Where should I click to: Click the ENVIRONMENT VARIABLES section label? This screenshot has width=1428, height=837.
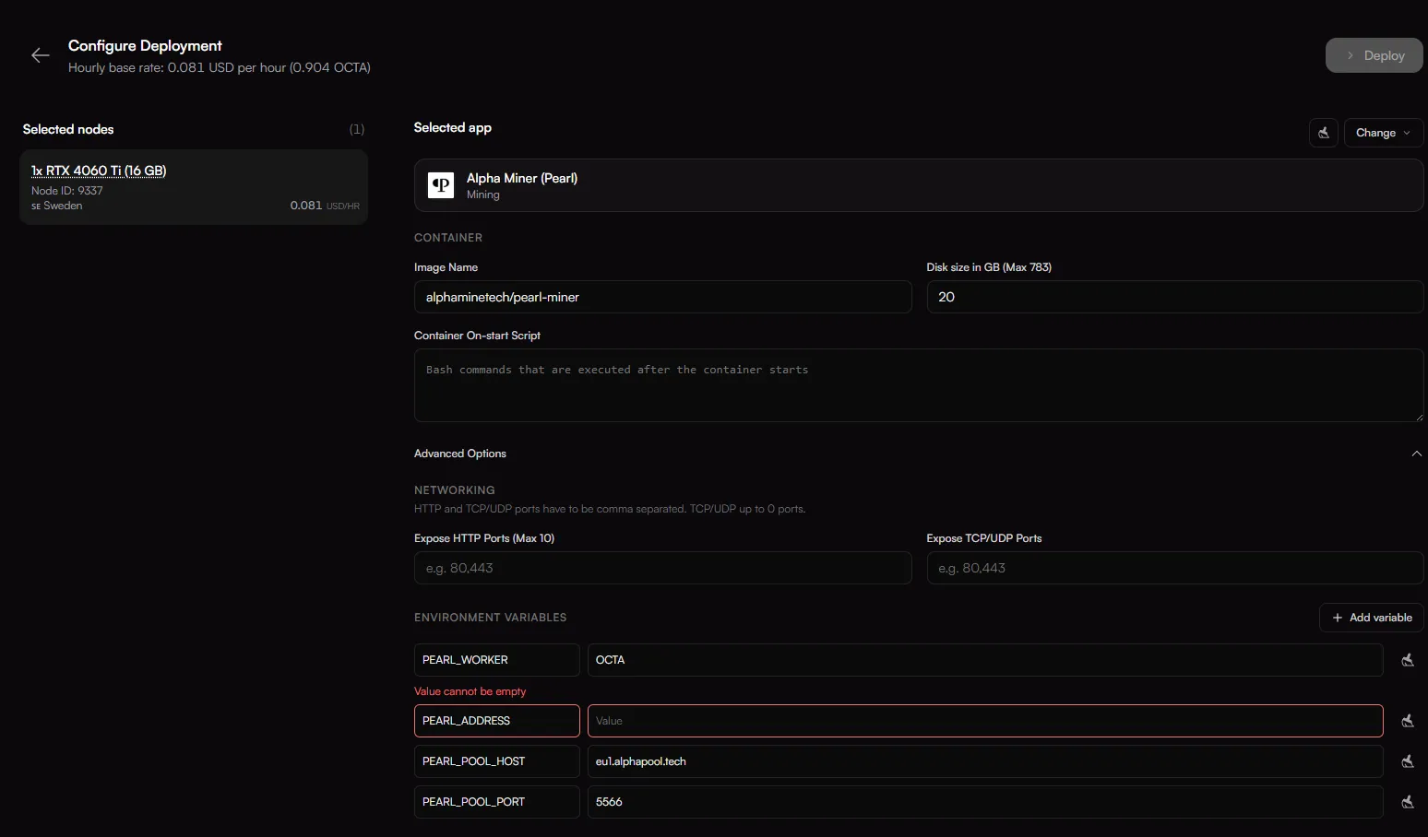pos(490,618)
